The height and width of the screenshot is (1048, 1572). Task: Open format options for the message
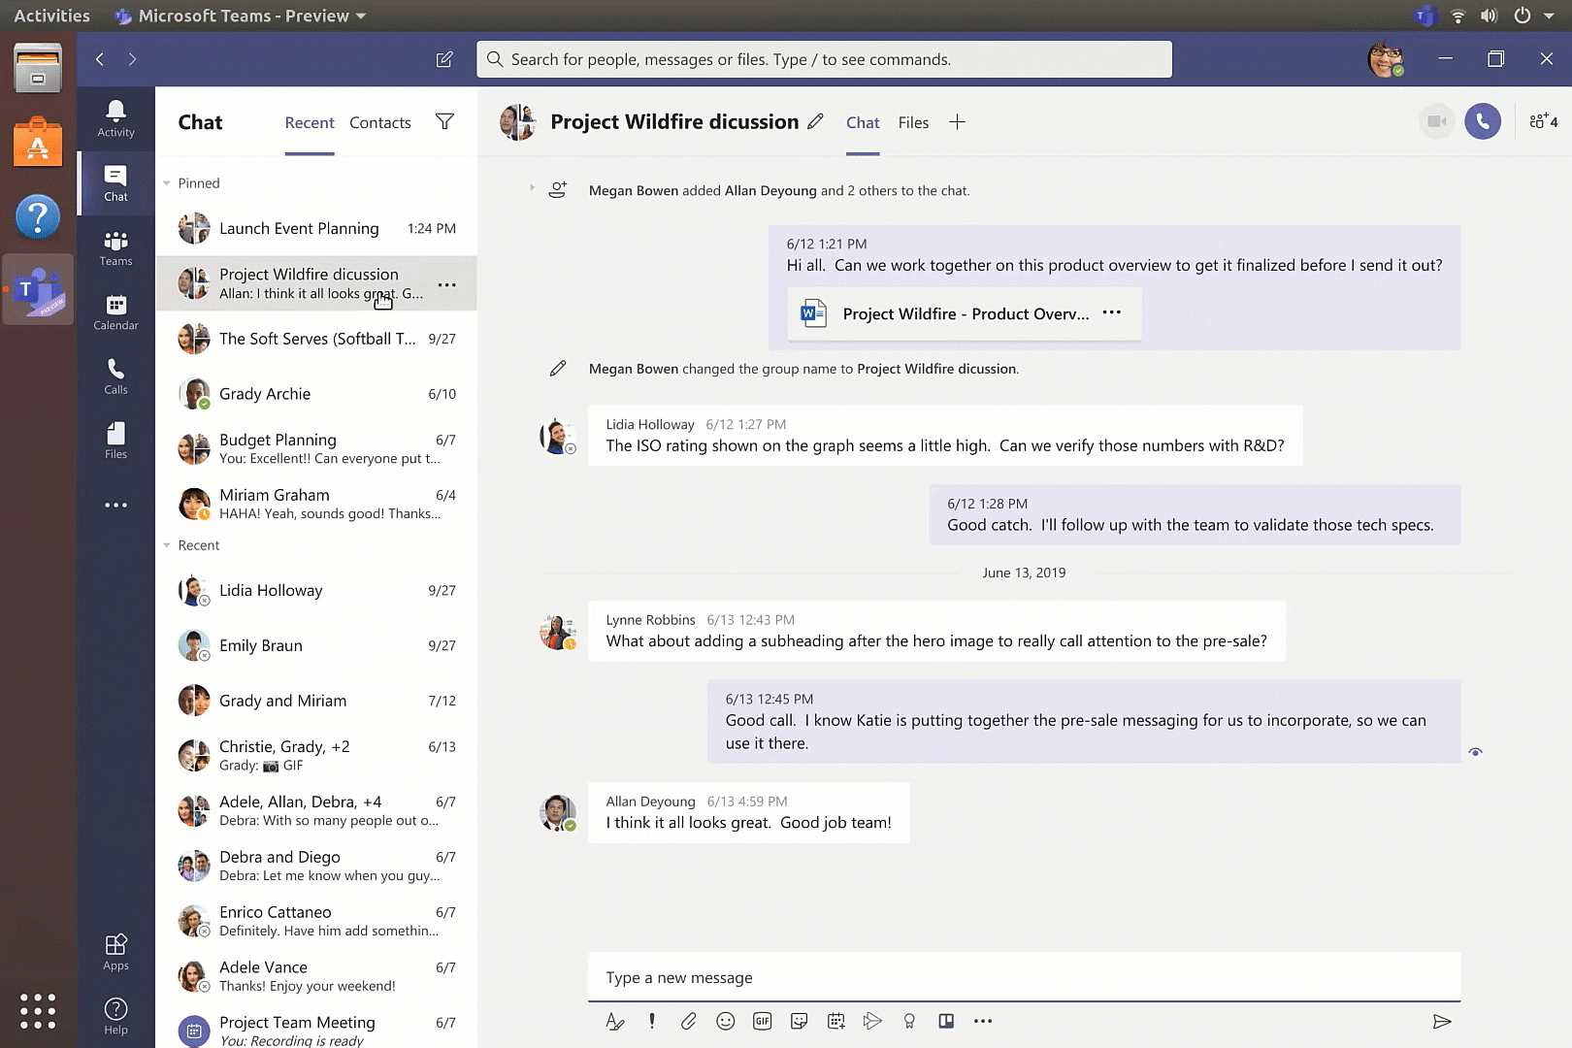(x=615, y=1021)
